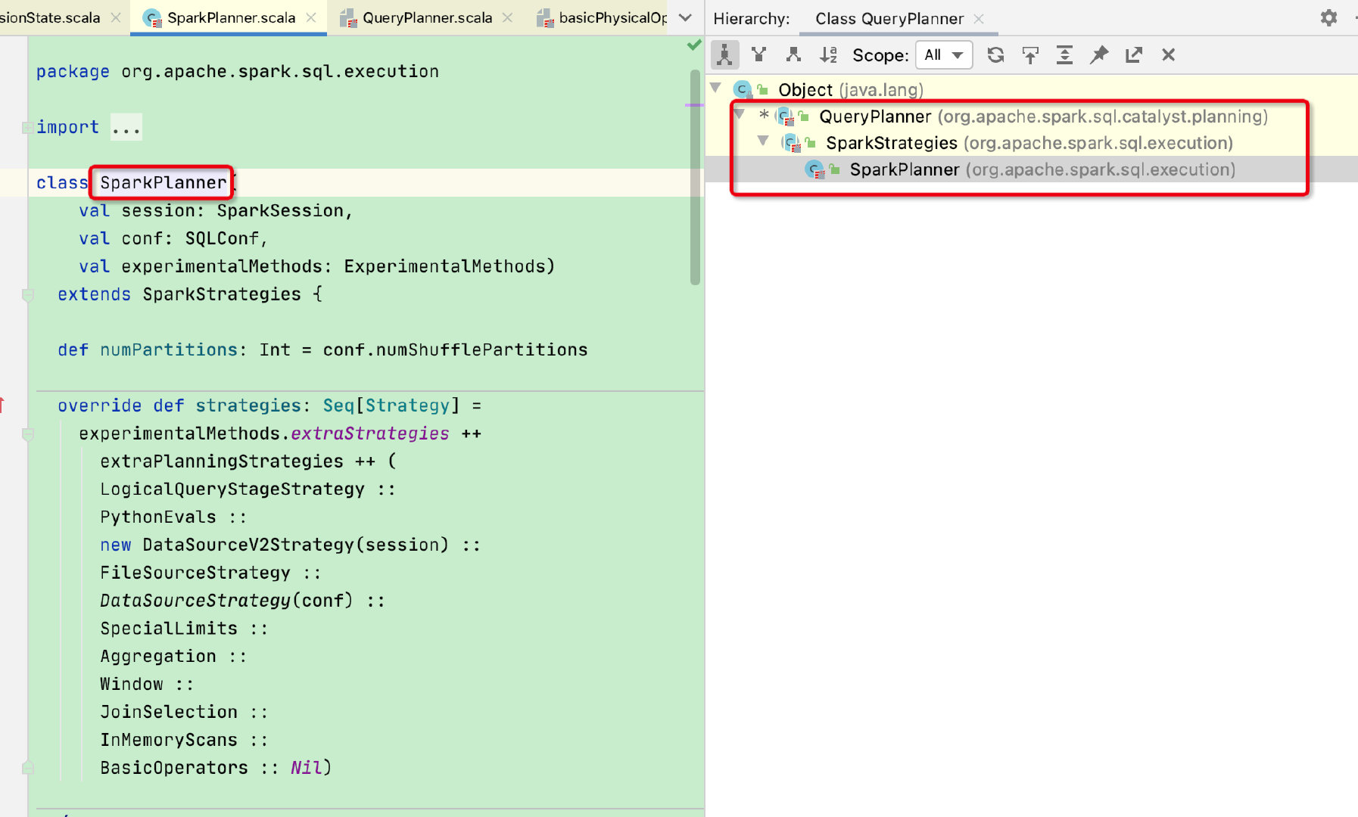Click JoinSelection in strategies list
This screenshot has width=1358, height=817.
[169, 712]
